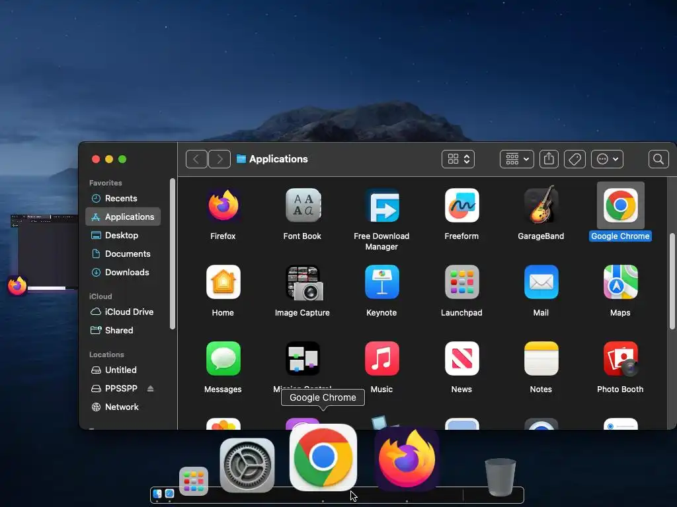Open Desktop in the sidebar
The height and width of the screenshot is (507, 677).
click(x=123, y=236)
